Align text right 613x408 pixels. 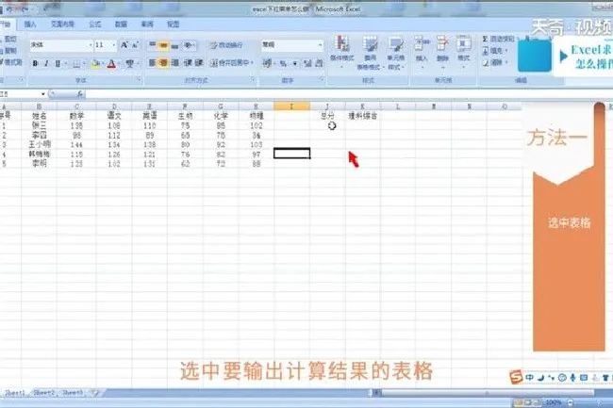coord(174,63)
